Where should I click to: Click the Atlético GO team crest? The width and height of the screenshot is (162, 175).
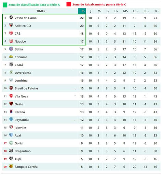click(11, 25)
